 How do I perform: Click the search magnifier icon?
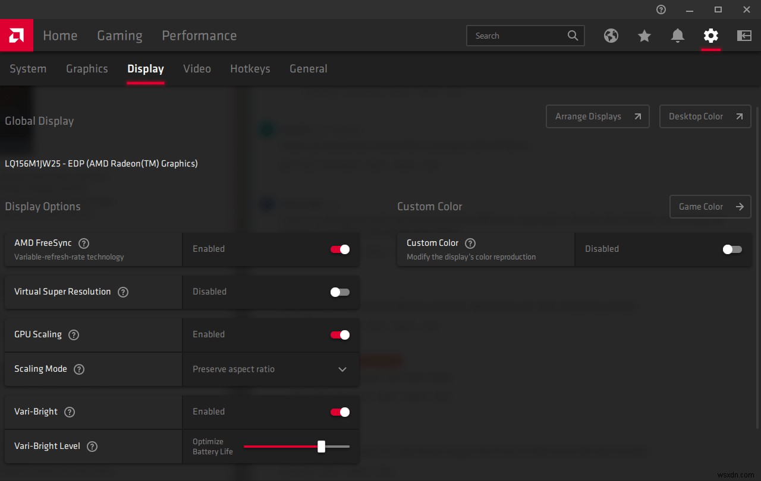572,36
